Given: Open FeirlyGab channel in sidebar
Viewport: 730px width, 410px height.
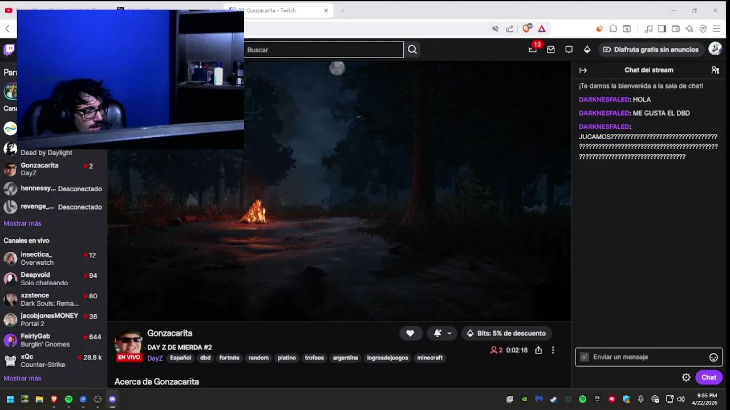Looking at the screenshot, I should click(52, 340).
